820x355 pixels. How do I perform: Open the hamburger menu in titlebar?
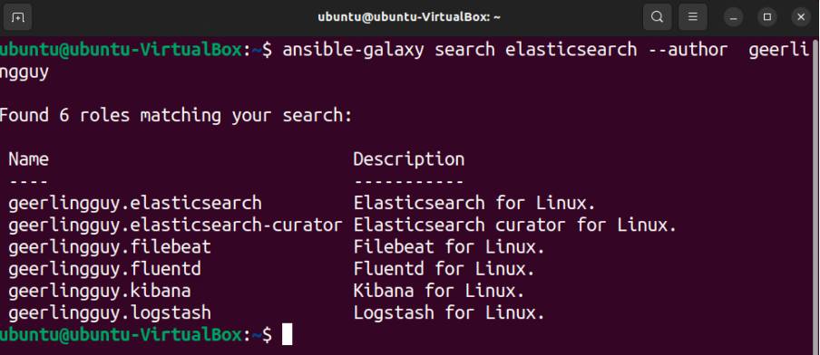click(x=693, y=17)
